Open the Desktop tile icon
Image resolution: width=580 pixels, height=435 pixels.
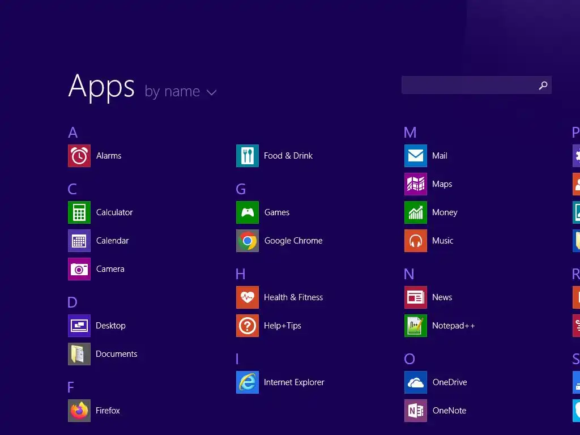click(x=79, y=326)
